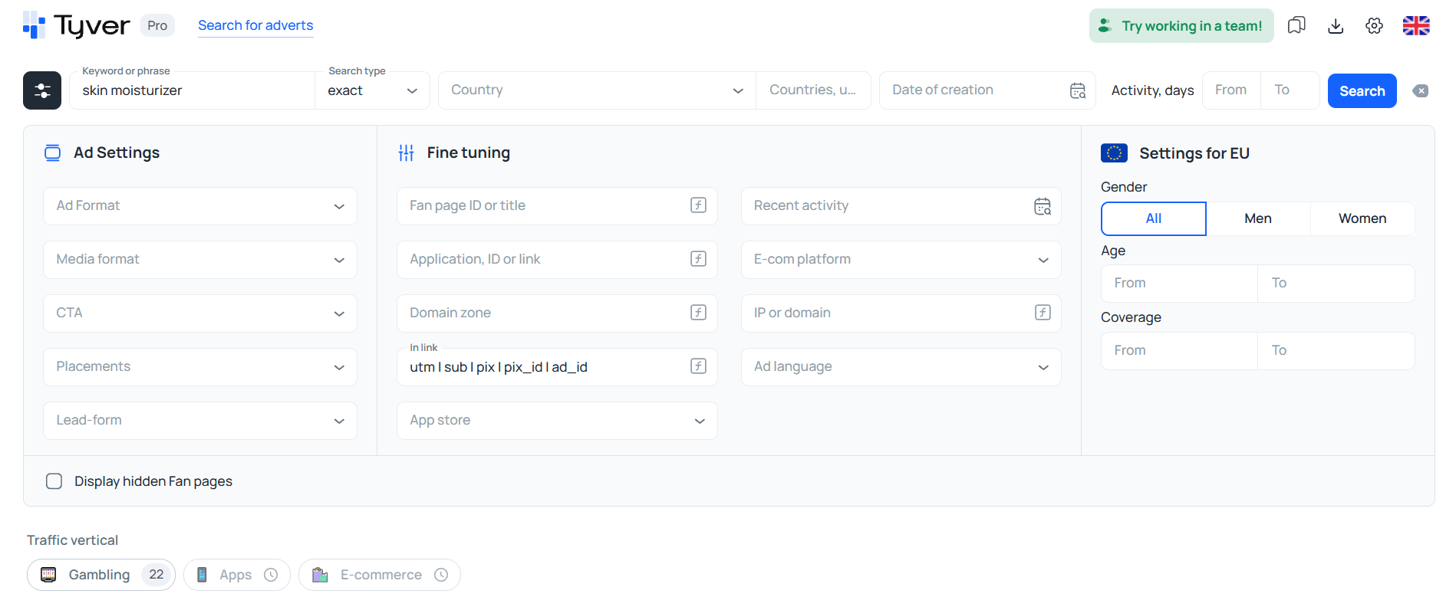Viewport: 1456px width, 597px height.
Task: Expand the Lead-form dropdown
Action: coord(200,421)
